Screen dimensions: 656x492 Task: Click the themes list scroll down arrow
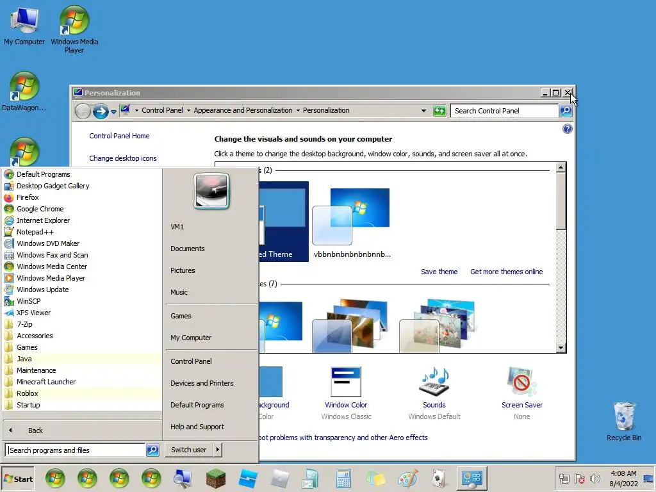pos(561,348)
